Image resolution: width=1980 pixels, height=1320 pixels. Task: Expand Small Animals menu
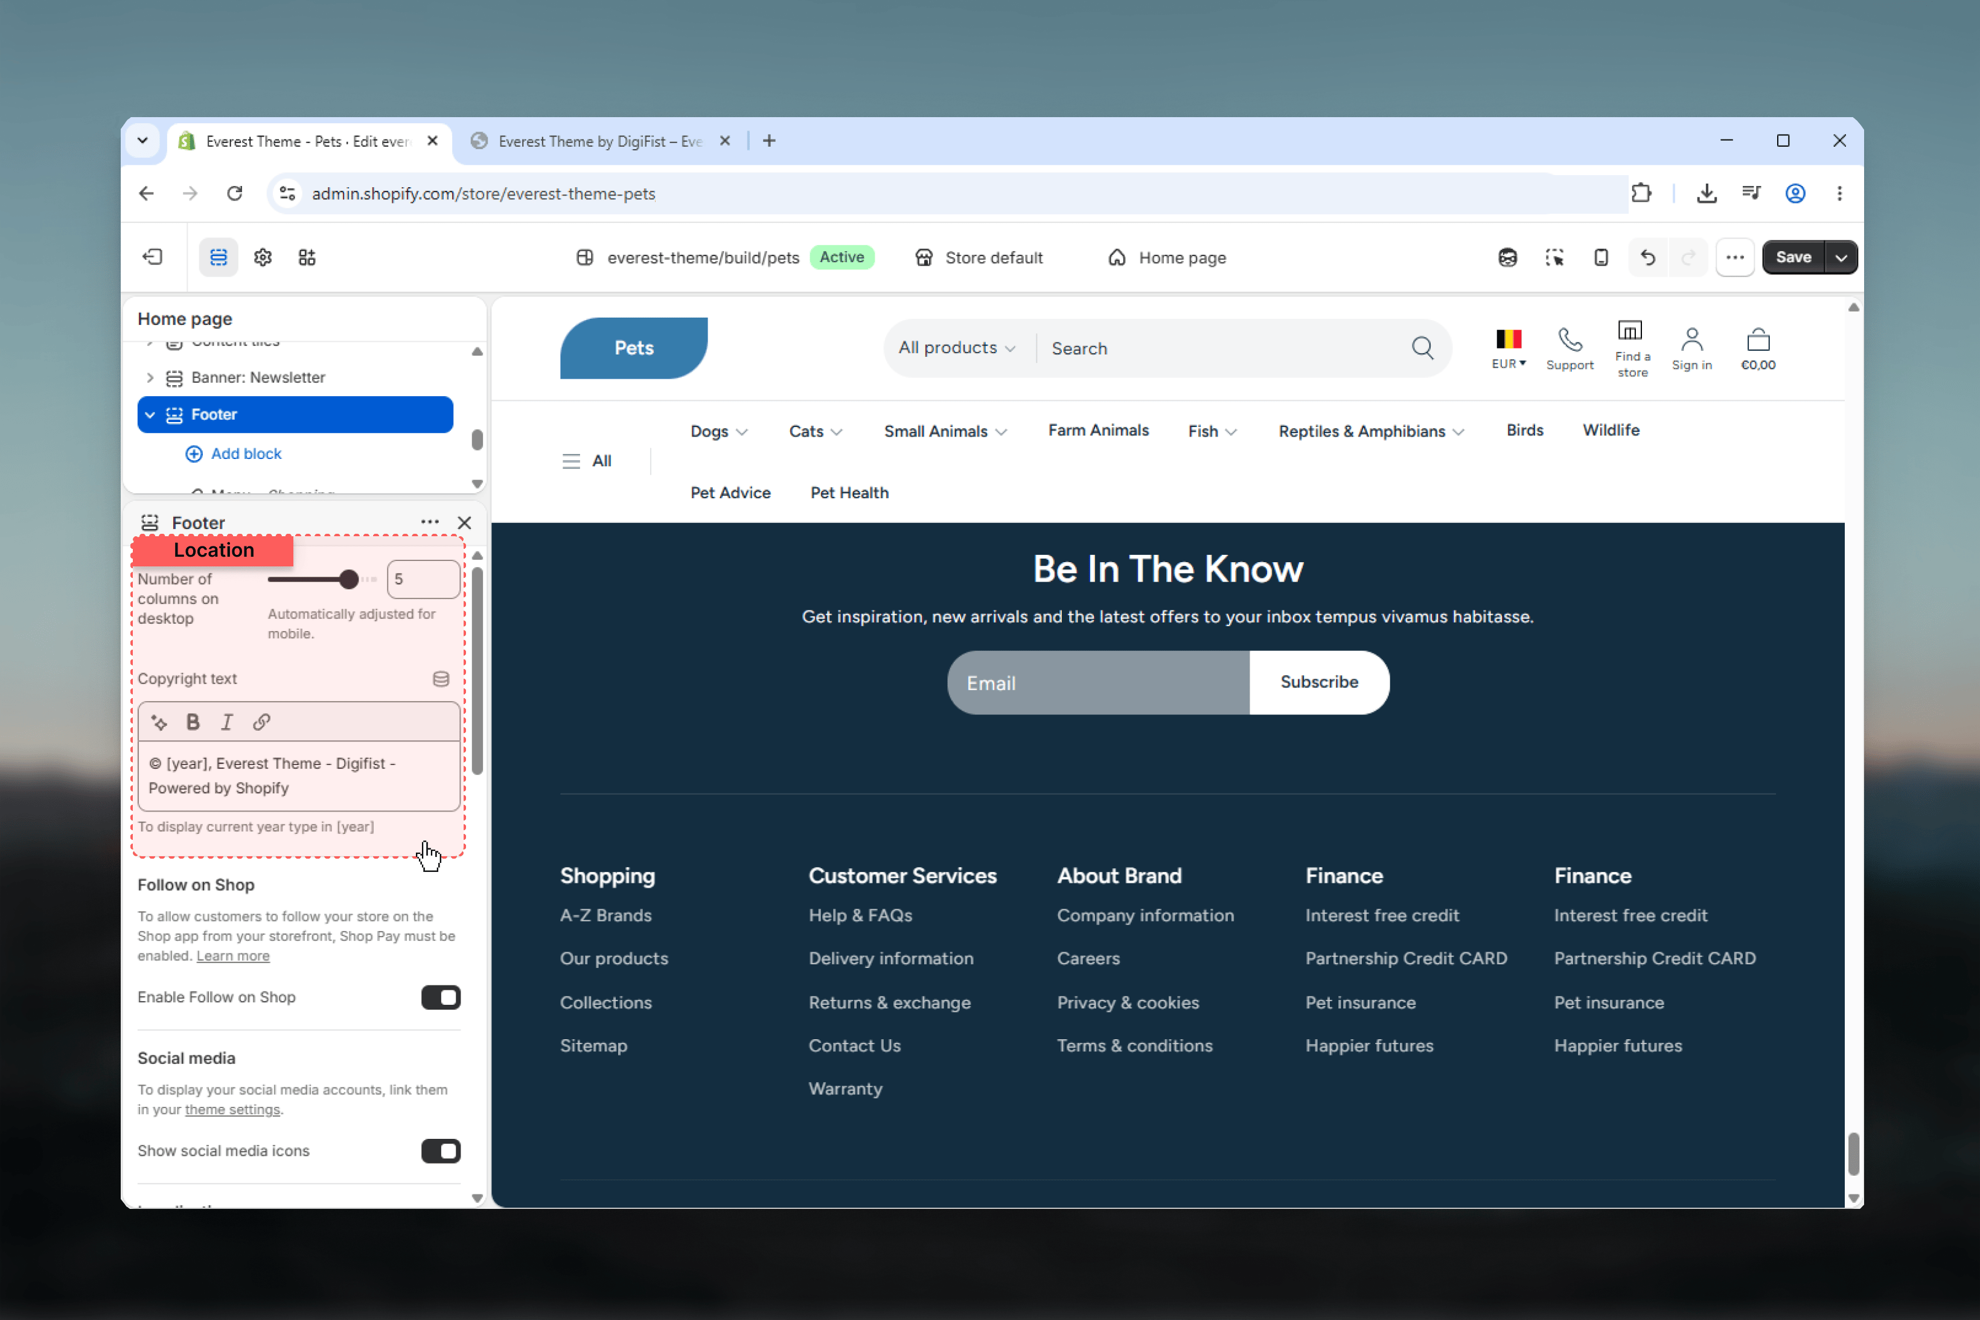coord(946,431)
